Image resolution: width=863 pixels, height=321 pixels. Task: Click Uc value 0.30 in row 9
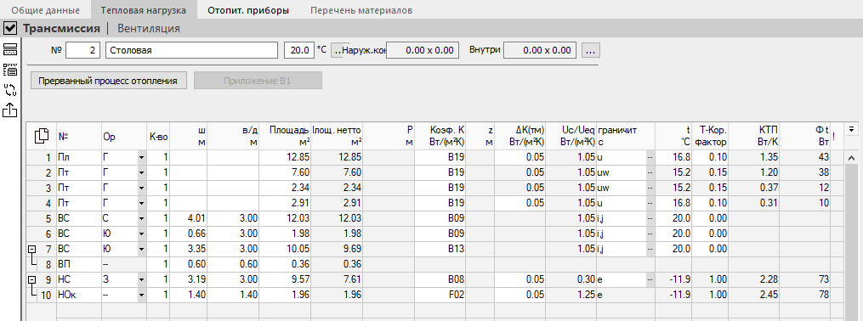pos(571,279)
